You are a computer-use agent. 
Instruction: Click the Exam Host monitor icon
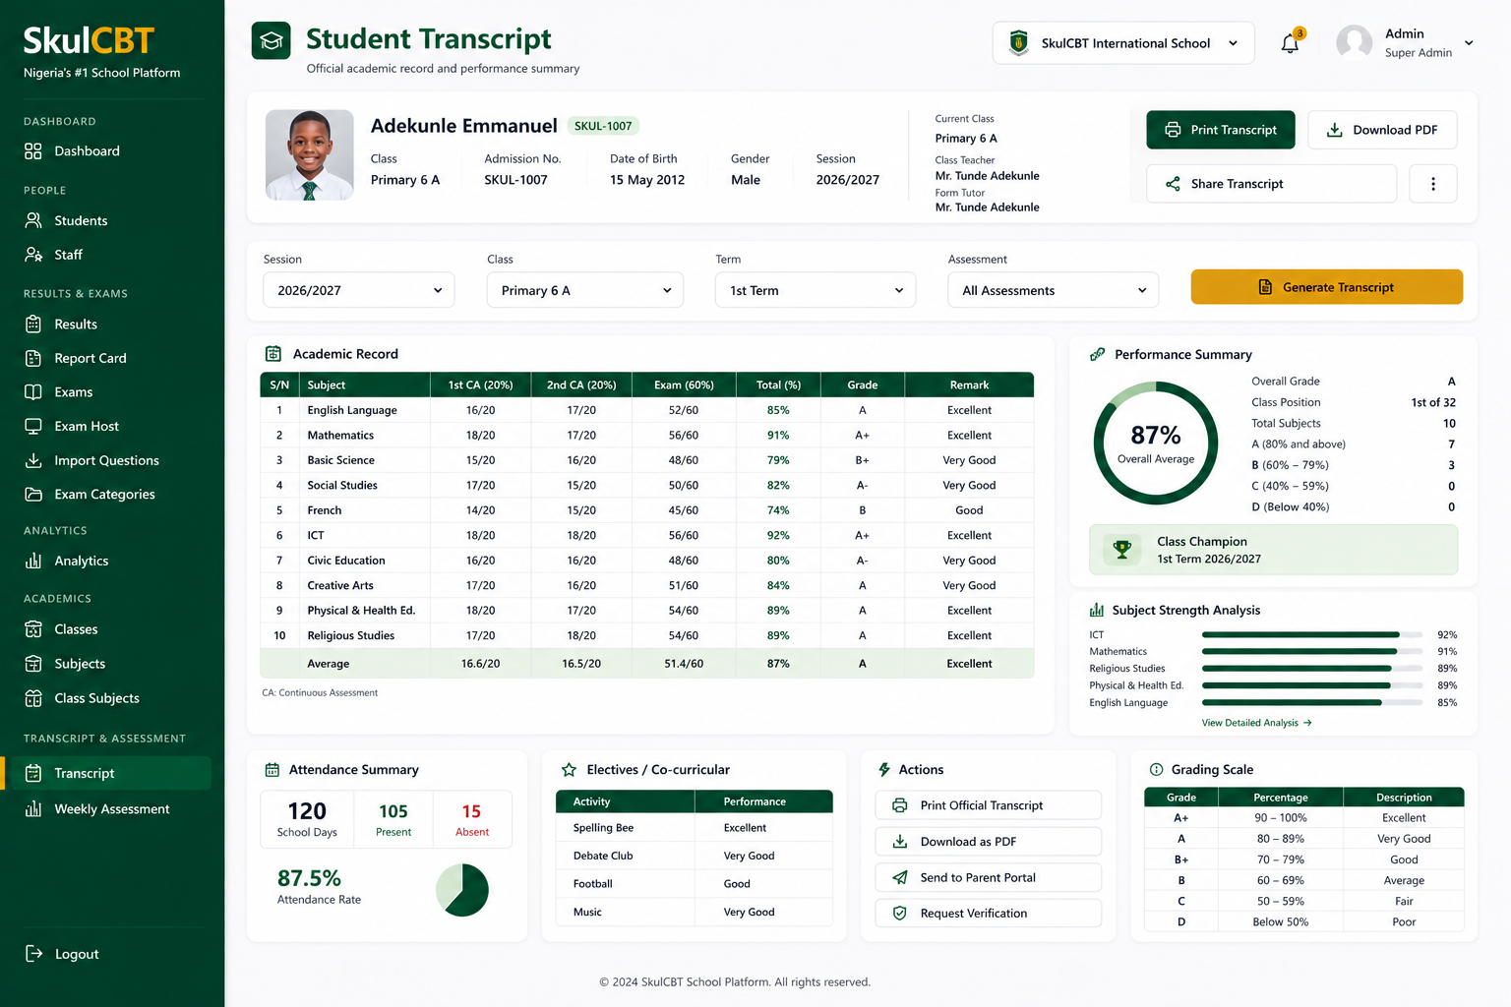tap(33, 426)
